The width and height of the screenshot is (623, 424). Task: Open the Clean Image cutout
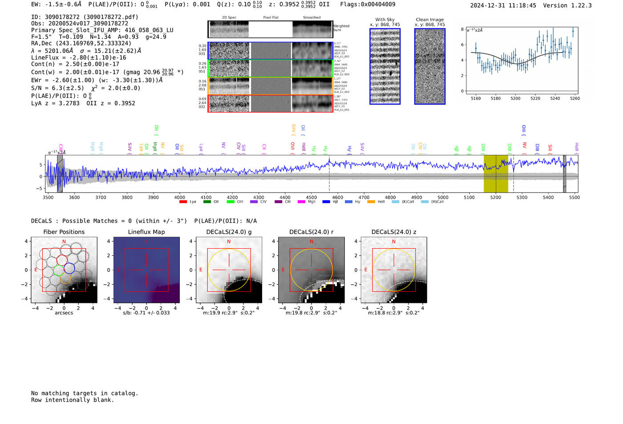(x=430, y=66)
